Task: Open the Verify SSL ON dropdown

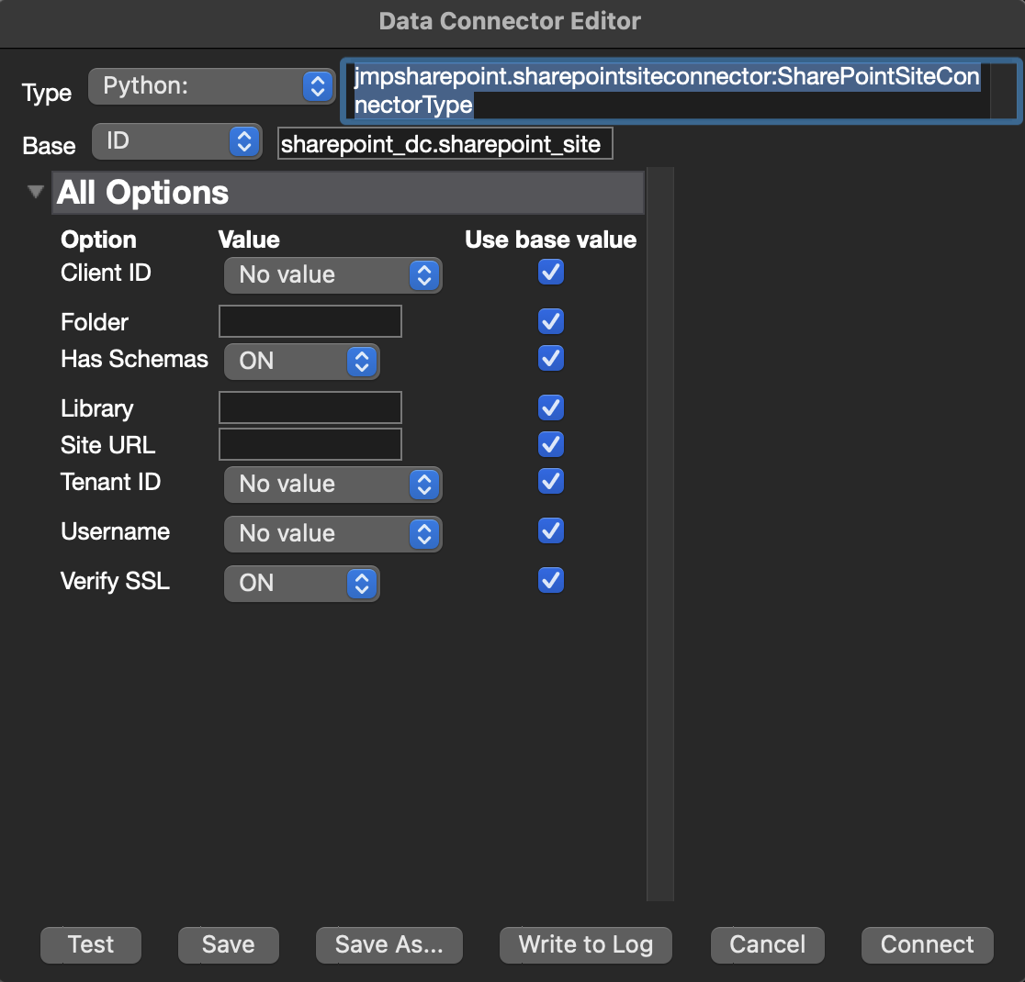Action: click(x=301, y=584)
